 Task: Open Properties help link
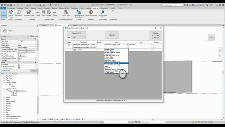coord(6,71)
